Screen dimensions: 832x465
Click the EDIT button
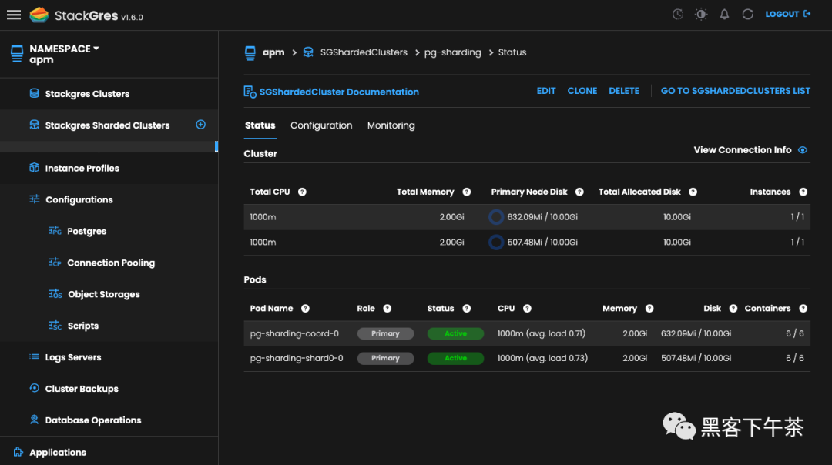tap(546, 91)
